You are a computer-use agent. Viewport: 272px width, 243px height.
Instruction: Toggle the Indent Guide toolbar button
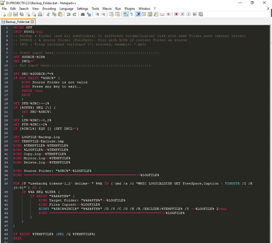[138, 14]
